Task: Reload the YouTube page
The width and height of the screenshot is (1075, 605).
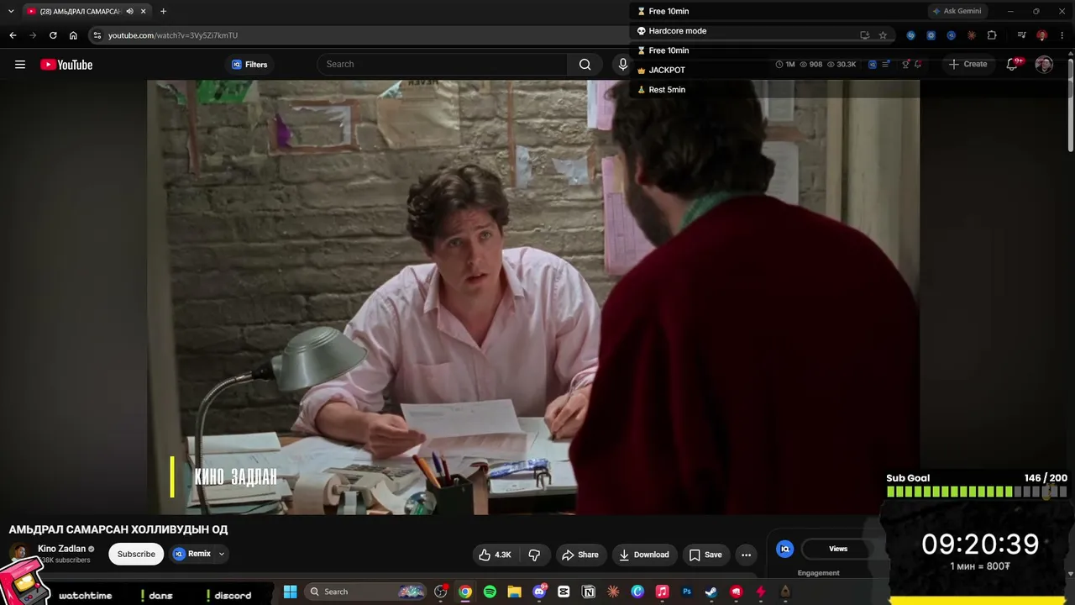Action: click(53, 35)
